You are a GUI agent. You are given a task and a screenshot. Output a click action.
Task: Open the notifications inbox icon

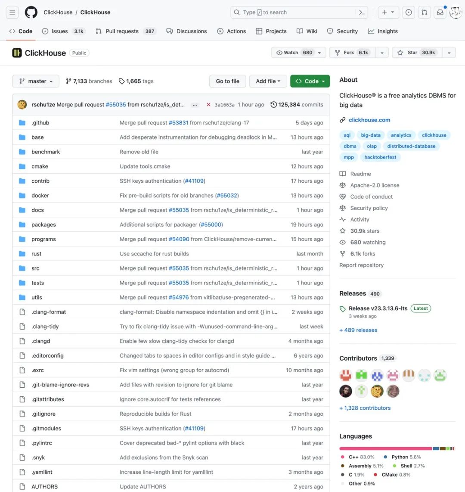tap(440, 12)
